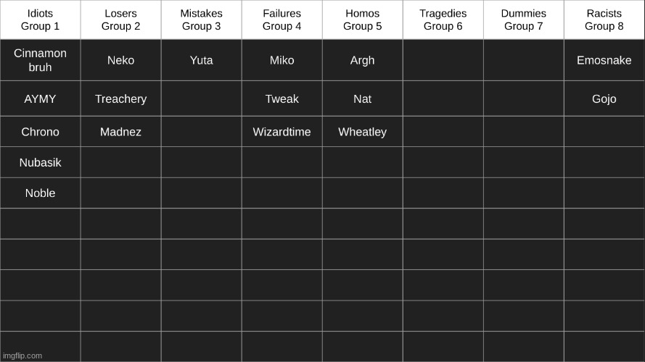Screen dimensions: 645x362
Task: Click the Nubasik entry
Action: [41, 162]
